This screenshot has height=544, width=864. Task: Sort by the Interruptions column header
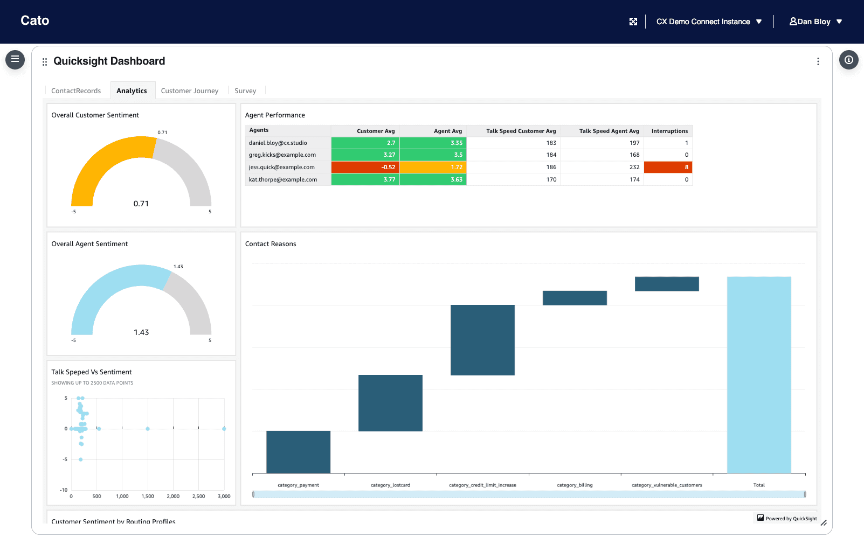669,131
